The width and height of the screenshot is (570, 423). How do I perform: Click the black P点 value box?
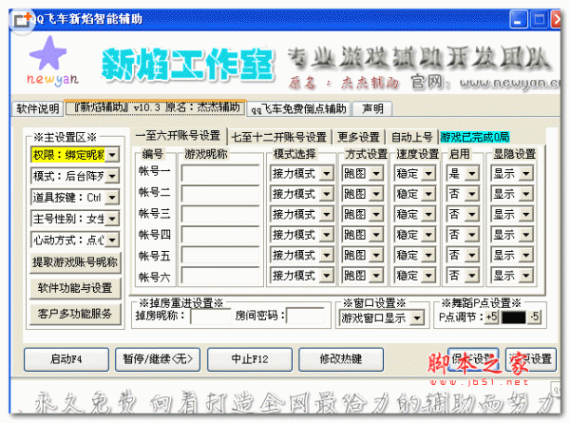pyautogui.click(x=513, y=317)
